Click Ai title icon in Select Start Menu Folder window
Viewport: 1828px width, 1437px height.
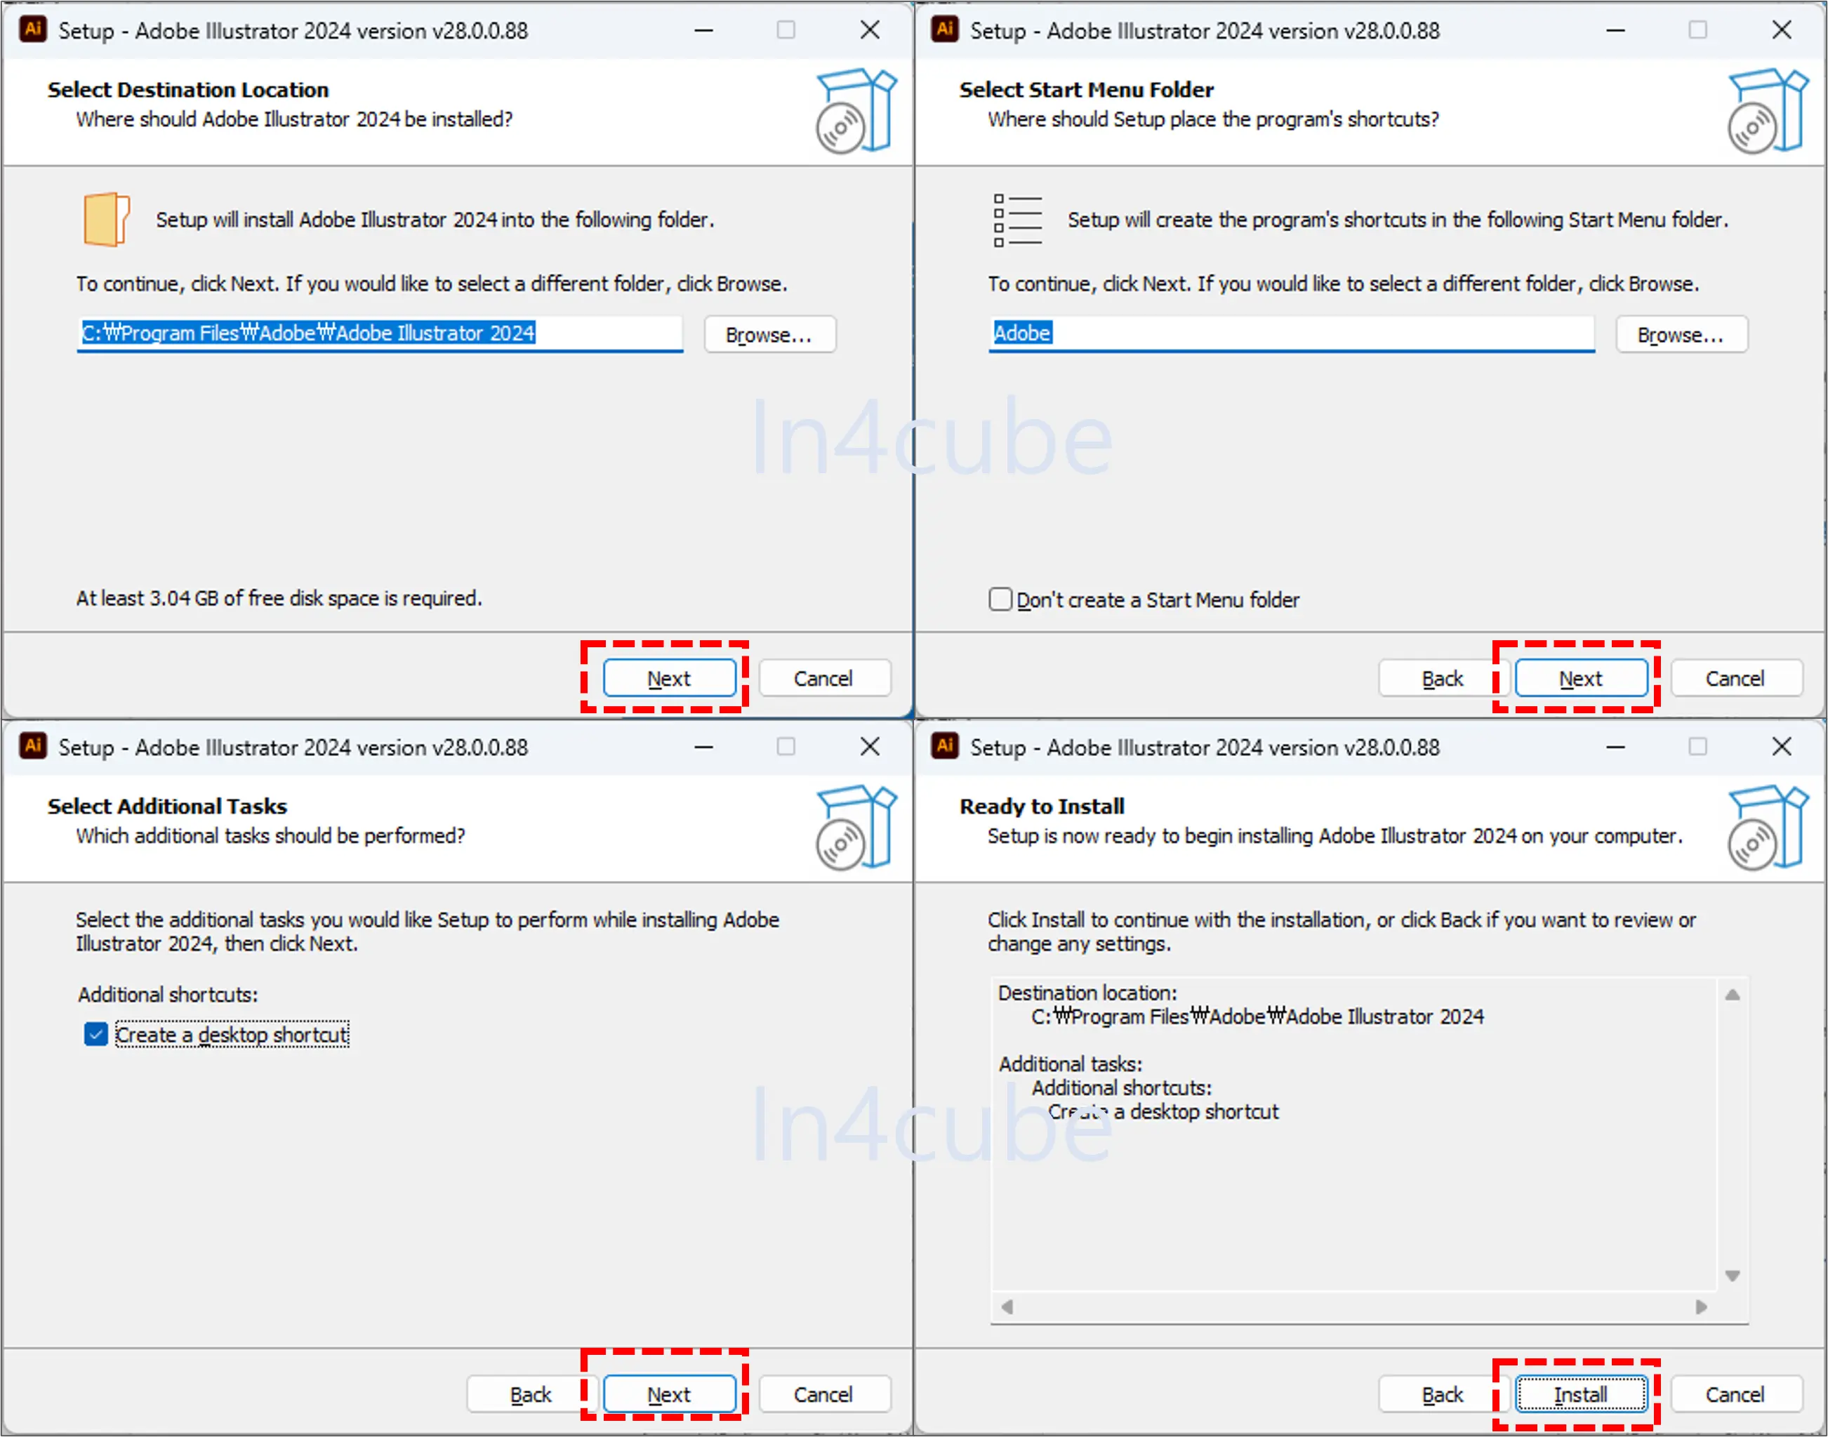point(945,29)
